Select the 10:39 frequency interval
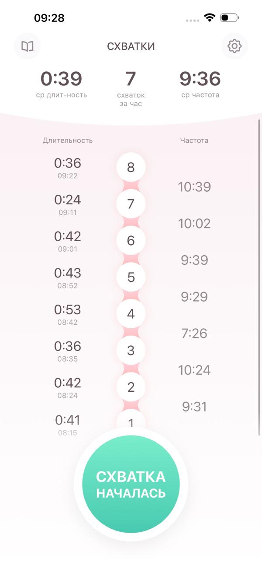The height and width of the screenshot is (569, 262). (x=194, y=187)
